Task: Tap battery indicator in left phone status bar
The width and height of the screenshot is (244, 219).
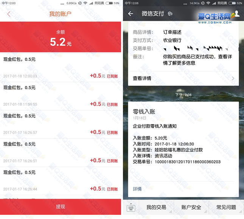Action: (109, 3)
